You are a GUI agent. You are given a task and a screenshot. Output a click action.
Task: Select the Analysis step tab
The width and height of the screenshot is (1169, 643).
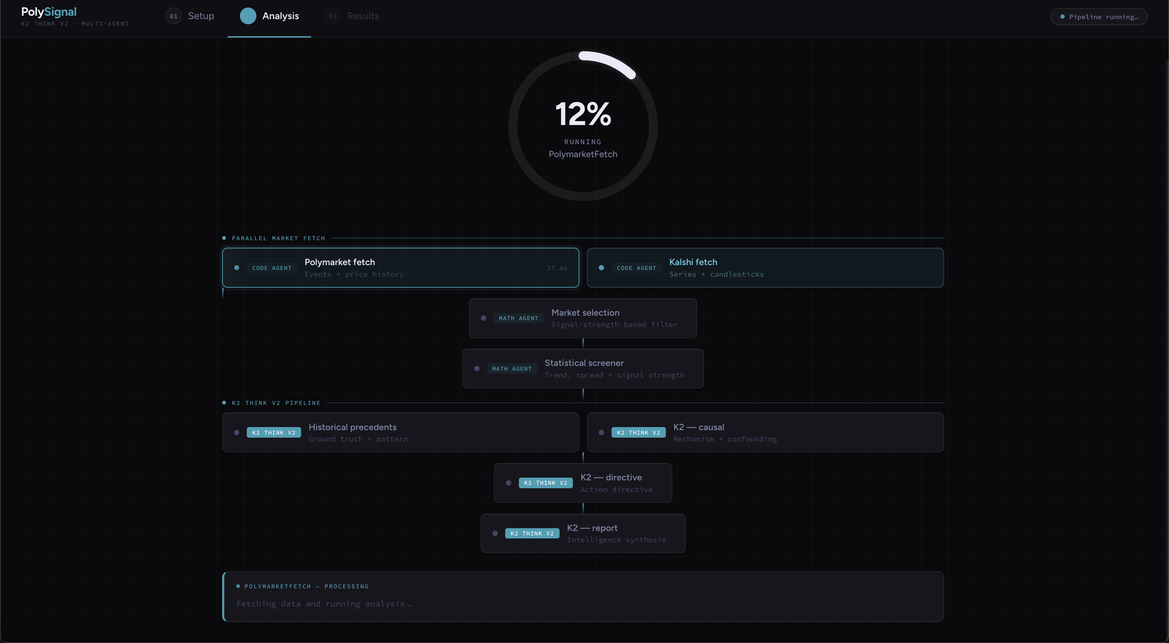click(x=280, y=16)
